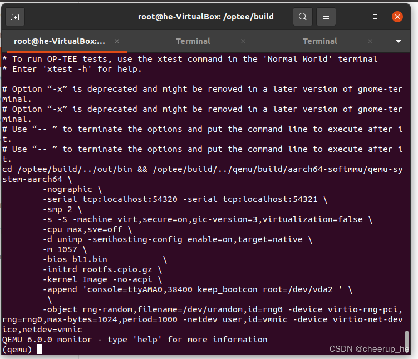
Task: Close the middle Terminal tab
Action: coord(243,41)
